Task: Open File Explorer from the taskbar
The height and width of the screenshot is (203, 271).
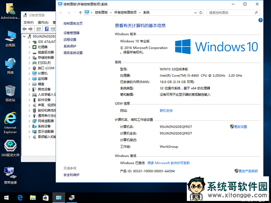Action: [x=33, y=198]
